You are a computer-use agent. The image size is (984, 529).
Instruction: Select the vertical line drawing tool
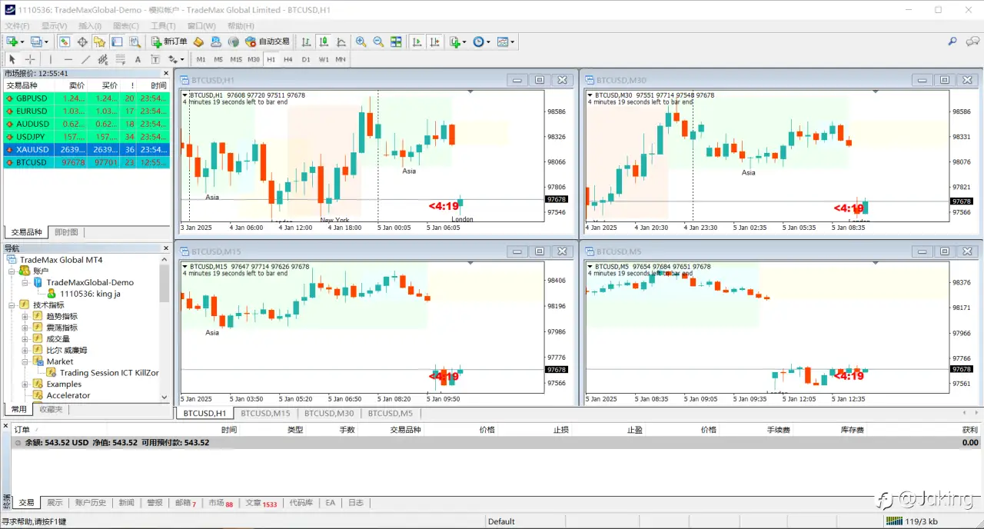[x=51, y=59]
